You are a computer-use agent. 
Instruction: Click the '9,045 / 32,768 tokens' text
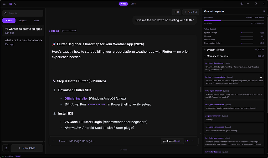[255, 17]
